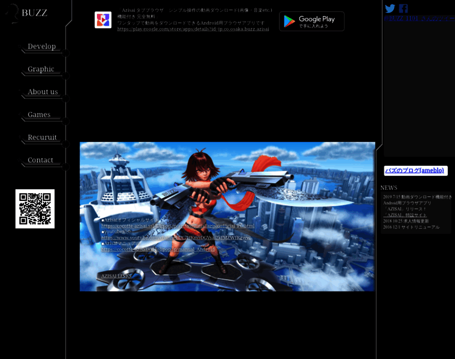
Task: Open the Contact menu item
Action: pyautogui.click(x=40, y=160)
